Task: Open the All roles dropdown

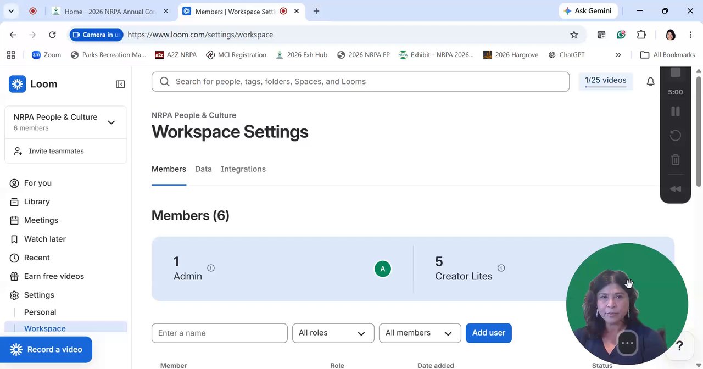Action: (333, 333)
